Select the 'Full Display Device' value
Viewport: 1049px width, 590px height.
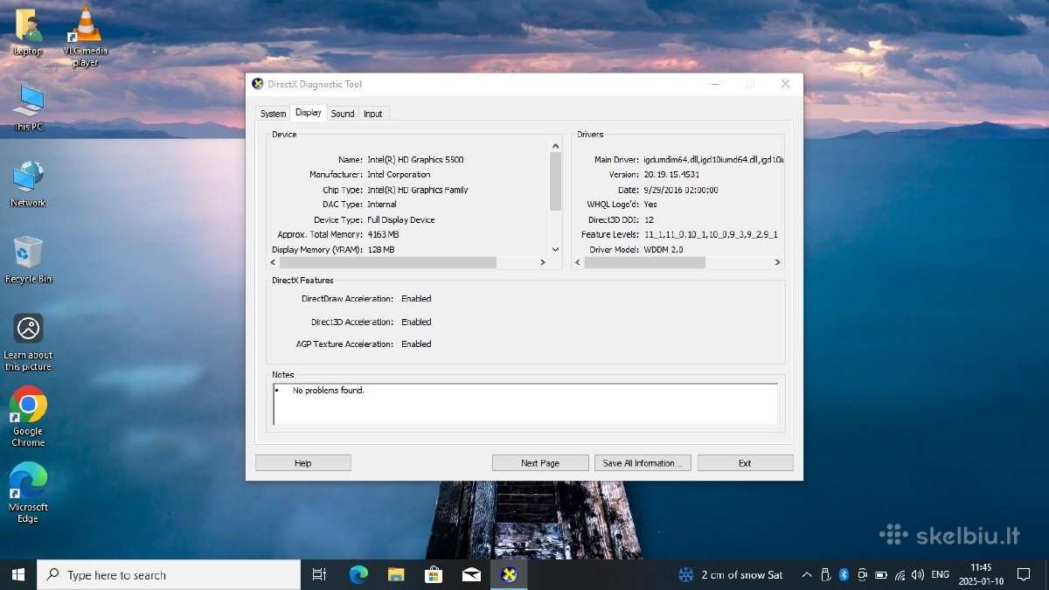400,220
